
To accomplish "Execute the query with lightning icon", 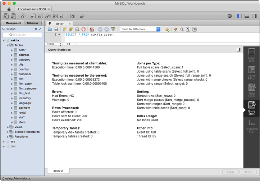I will pos(64,30).
